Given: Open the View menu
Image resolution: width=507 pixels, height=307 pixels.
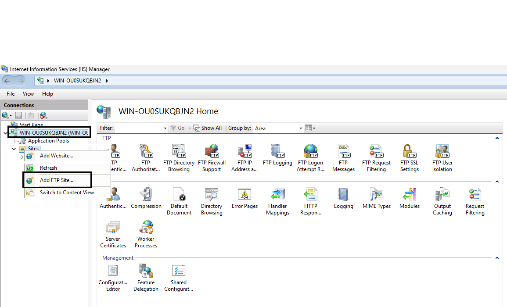Looking at the screenshot, I should tap(28, 94).
